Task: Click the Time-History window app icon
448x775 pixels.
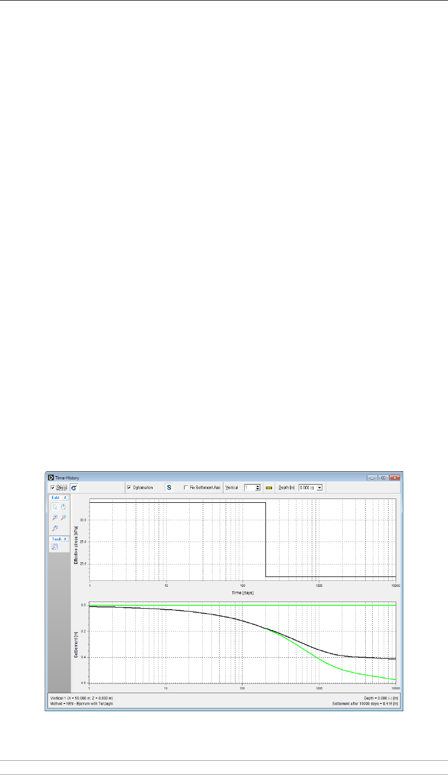Action: (x=51, y=477)
